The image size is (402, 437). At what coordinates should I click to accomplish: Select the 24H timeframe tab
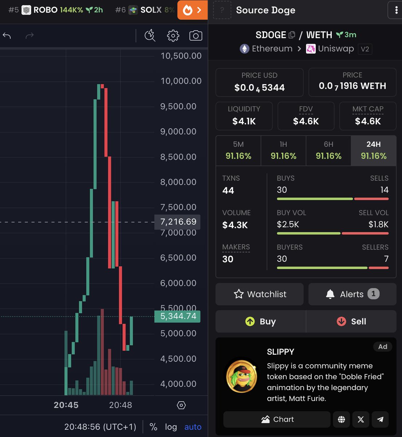point(374,150)
